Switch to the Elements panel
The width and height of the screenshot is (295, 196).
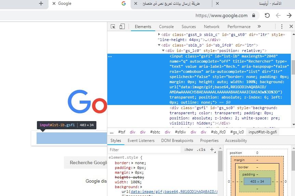click(x=143, y=27)
